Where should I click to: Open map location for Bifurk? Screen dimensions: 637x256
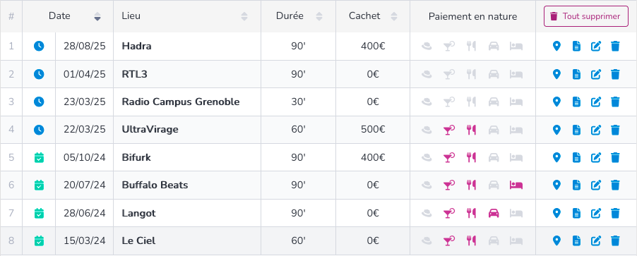(556, 157)
